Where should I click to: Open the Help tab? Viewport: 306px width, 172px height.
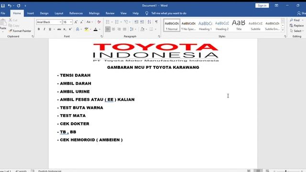point(136,13)
